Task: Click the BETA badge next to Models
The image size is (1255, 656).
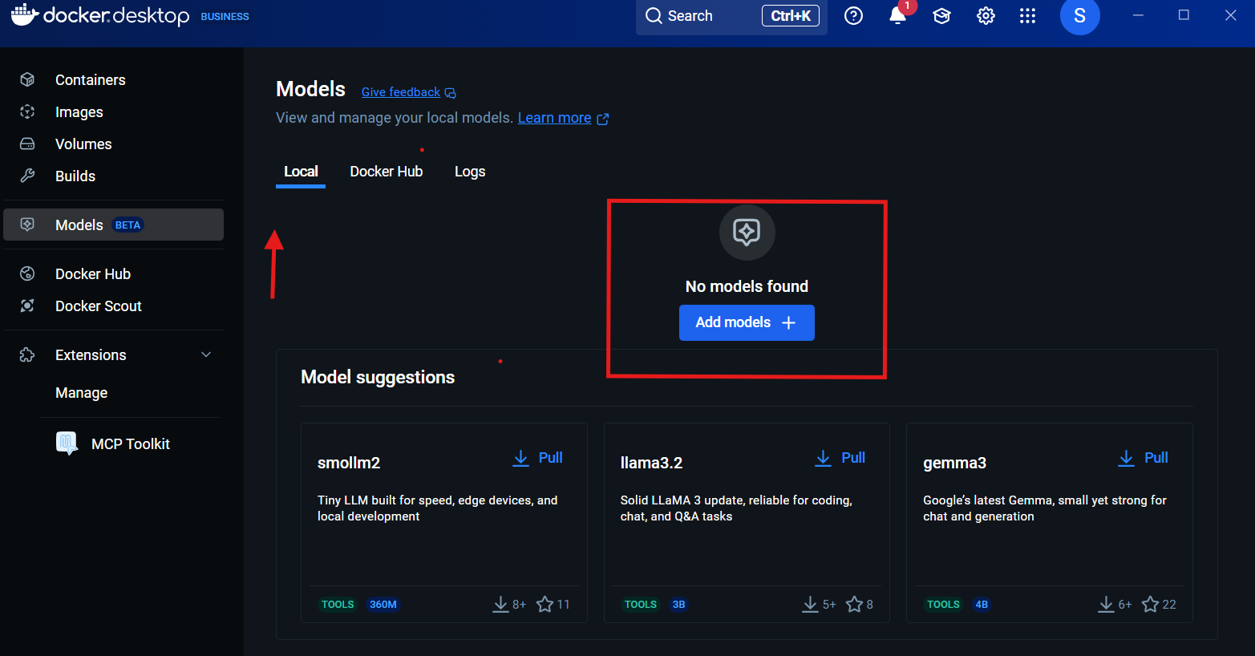Action: coord(128,225)
